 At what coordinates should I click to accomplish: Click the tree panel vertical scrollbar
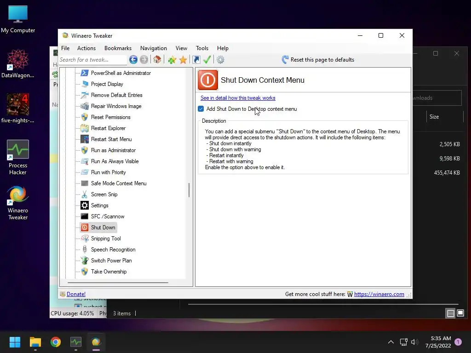pos(189,190)
